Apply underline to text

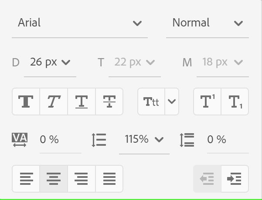[82, 102]
